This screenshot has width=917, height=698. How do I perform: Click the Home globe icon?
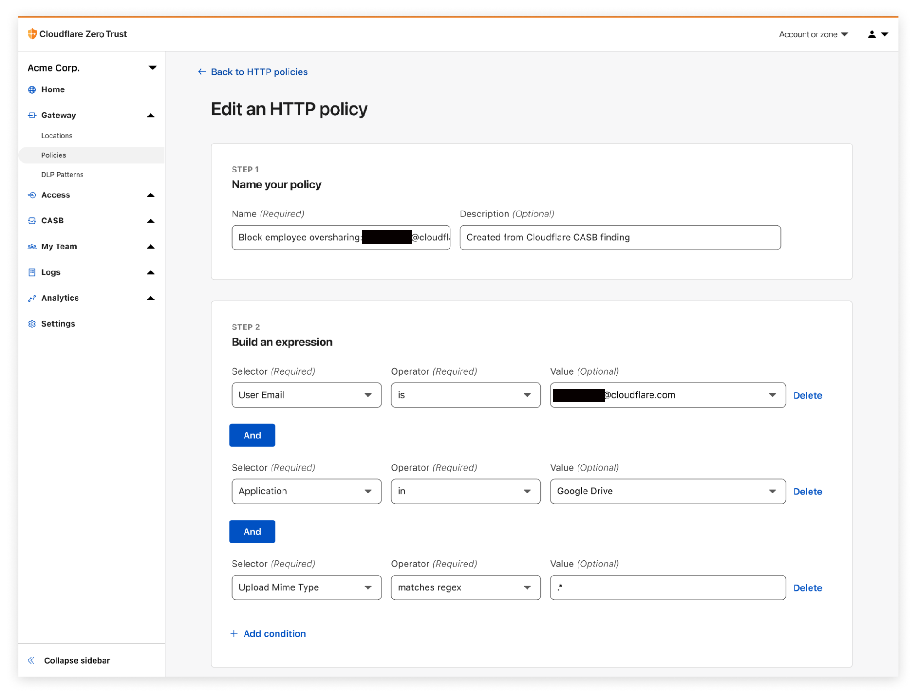pyautogui.click(x=32, y=89)
